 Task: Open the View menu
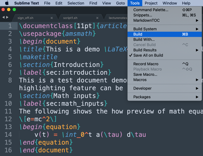click(106, 3)
